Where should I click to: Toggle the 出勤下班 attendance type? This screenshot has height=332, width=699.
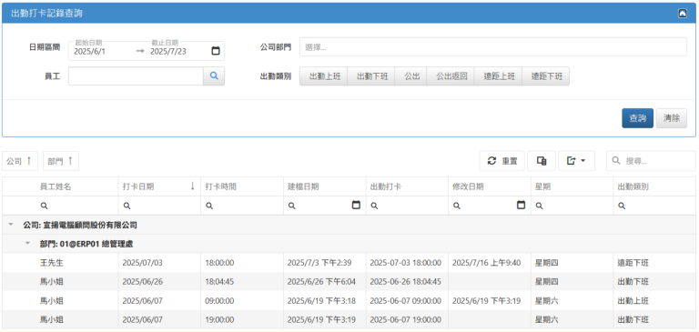pyautogui.click(x=371, y=76)
